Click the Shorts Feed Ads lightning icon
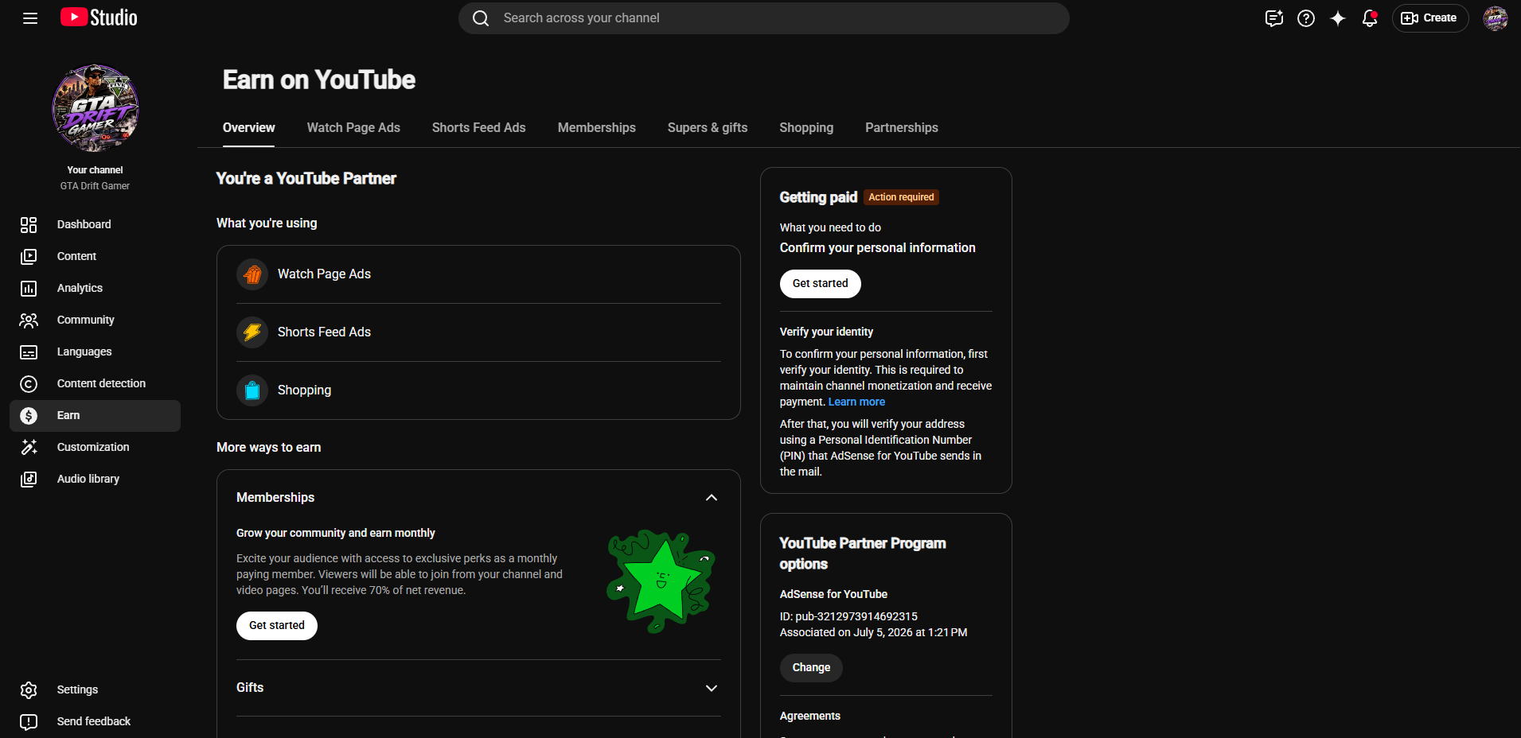 tap(252, 332)
